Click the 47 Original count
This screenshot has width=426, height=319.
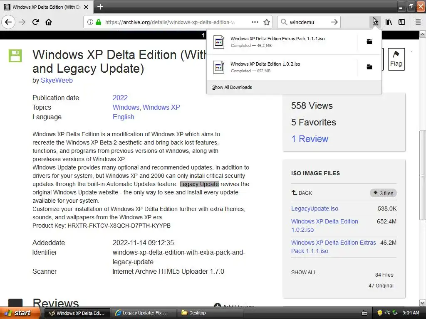coord(381,286)
